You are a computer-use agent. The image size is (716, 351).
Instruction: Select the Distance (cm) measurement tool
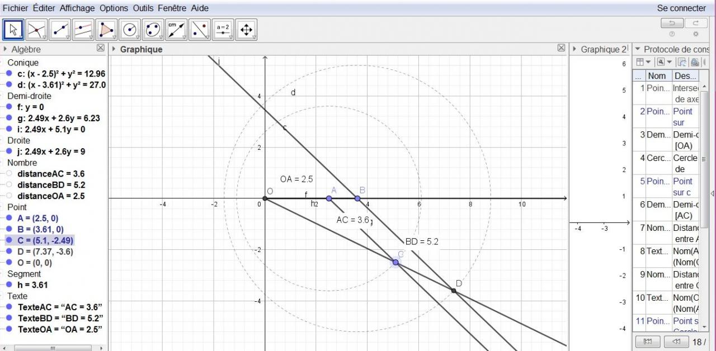click(176, 30)
